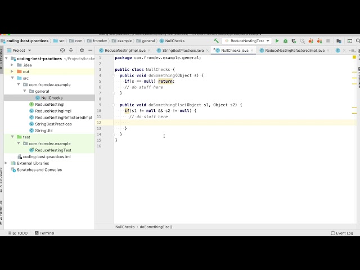Switch to StringBestPractices.java tab
Viewport: 360px width, 270px height.
(183, 50)
